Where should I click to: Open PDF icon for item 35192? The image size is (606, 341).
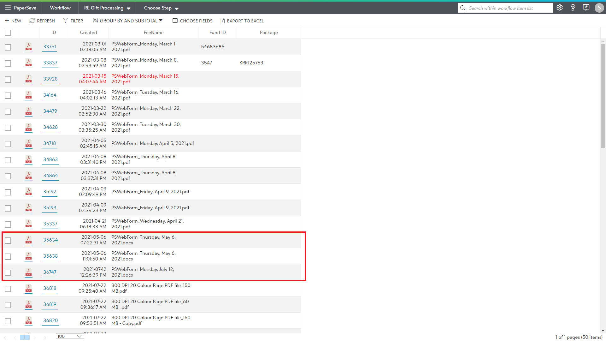point(28,192)
